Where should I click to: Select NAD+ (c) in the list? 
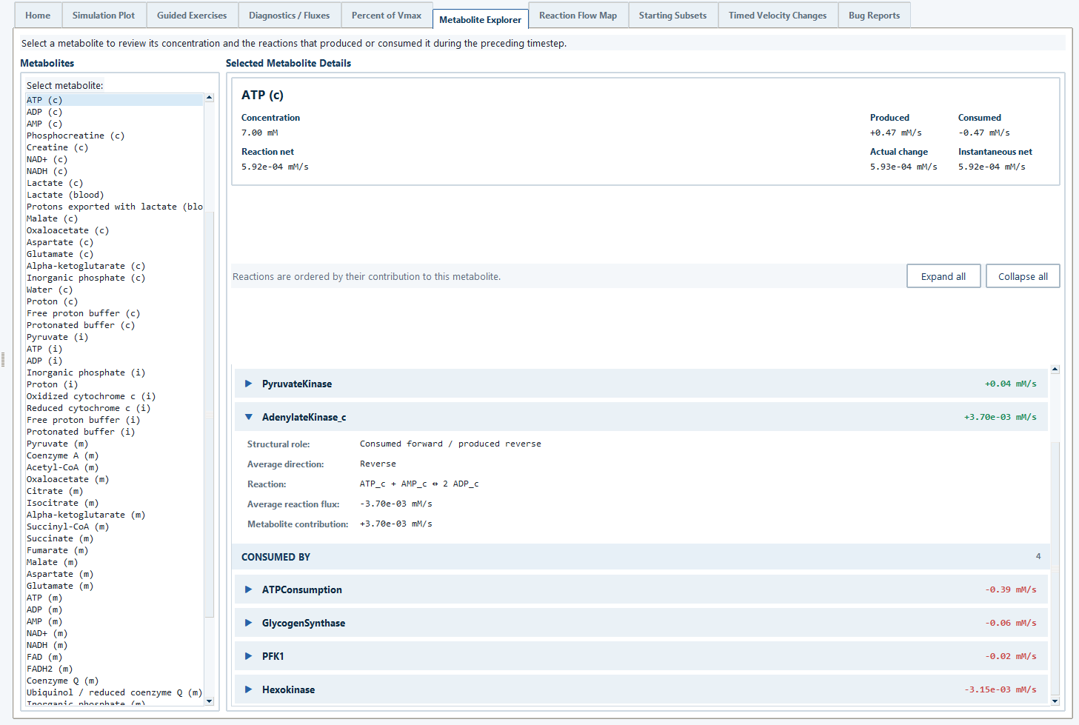(114, 159)
